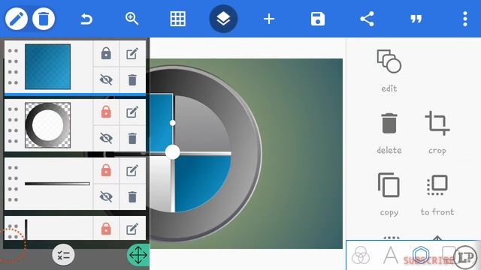
Task: Lock the blue square layer
Action: pyautogui.click(x=106, y=53)
